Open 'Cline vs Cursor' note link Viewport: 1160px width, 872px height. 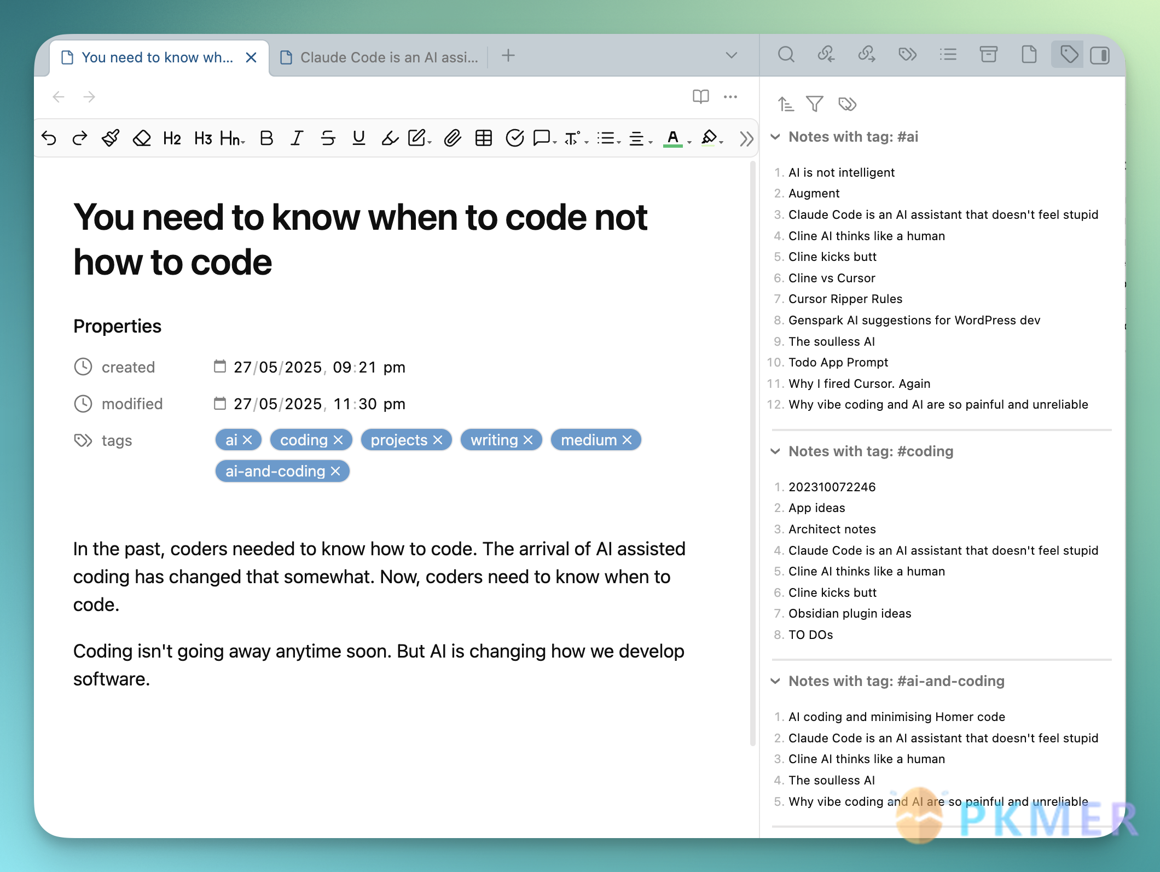pyautogui.click(x=832, y=278)
